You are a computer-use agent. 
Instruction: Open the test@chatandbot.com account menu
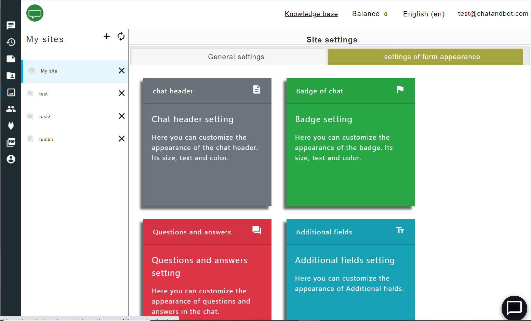coord(493,14)
